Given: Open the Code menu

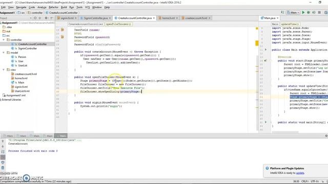Looking at the screenshot, I should click(x=32, y=7).
